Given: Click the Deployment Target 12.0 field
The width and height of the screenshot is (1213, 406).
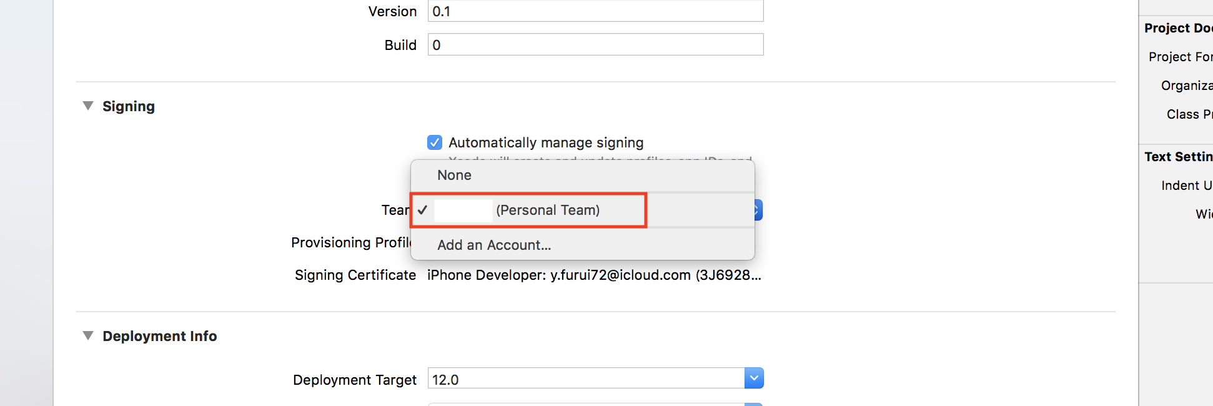Looking at the screenshot, I should (586, 379).
